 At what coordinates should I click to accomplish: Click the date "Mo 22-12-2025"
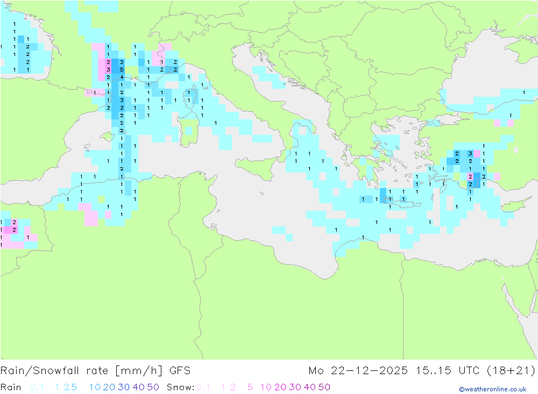(358, 371)
